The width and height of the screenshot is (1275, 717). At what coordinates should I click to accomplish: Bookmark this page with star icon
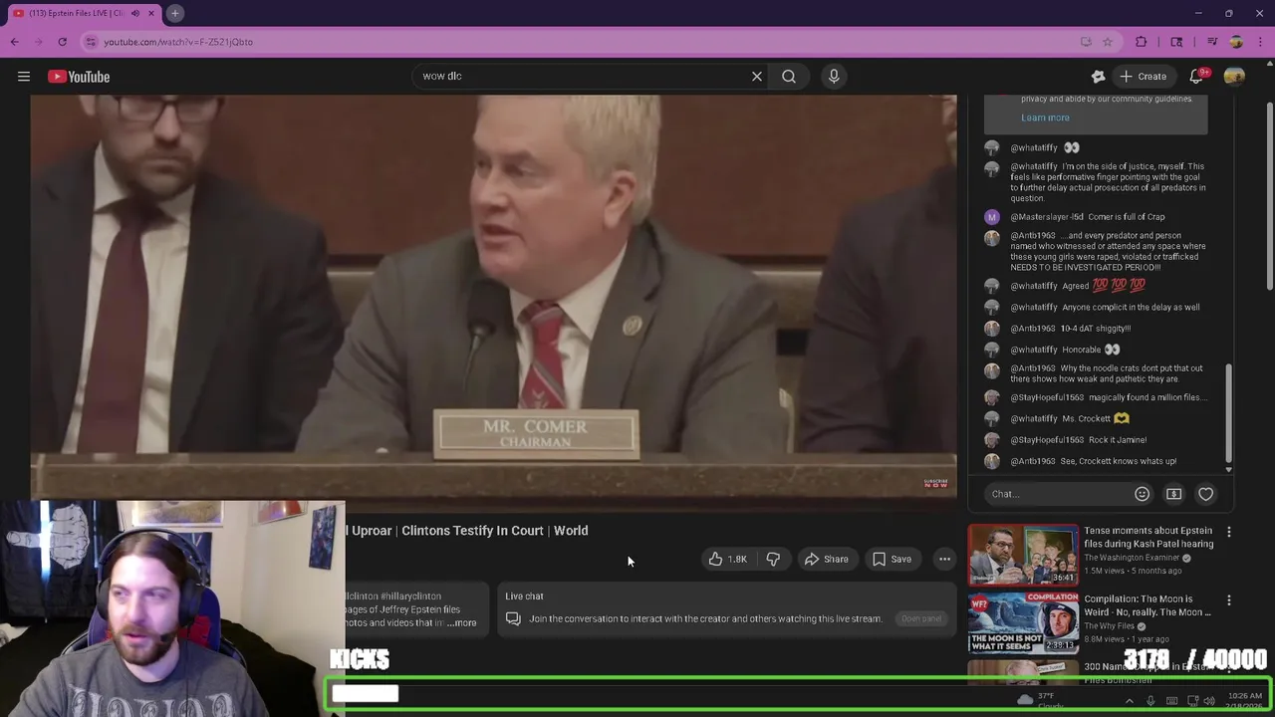coord(1107,42)
